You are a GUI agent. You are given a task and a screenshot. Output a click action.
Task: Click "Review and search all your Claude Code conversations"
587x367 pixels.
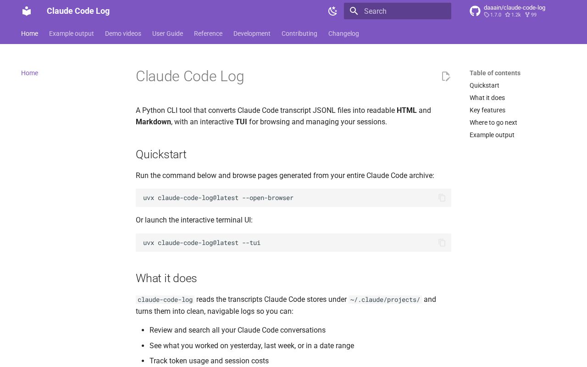[x=238, y=330]
